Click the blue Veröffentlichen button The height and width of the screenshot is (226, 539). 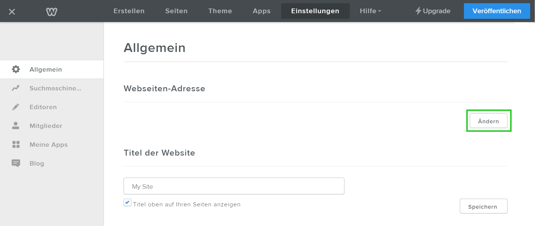tap(497, 11)
